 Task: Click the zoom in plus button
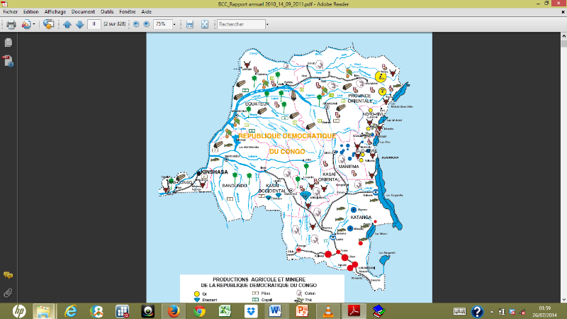tap(146, 24)
